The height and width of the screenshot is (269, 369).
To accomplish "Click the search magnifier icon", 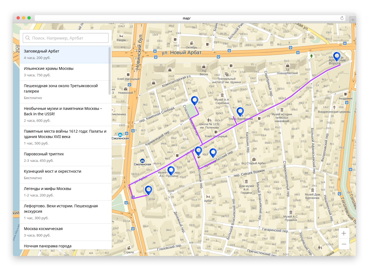I will (28, 38).
